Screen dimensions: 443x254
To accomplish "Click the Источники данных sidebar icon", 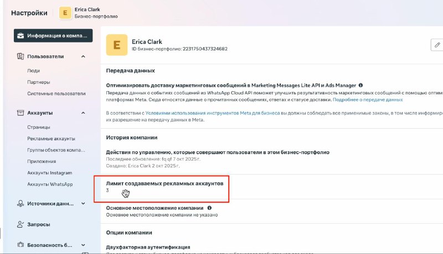I will click(20, 203).
